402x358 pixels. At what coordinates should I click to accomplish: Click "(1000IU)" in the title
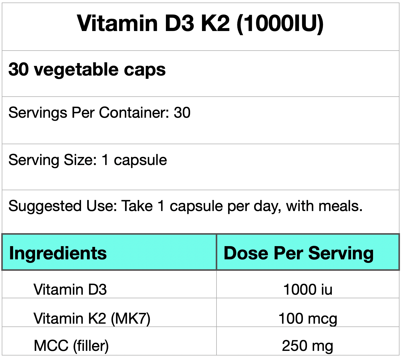click(x=280, y=24)
